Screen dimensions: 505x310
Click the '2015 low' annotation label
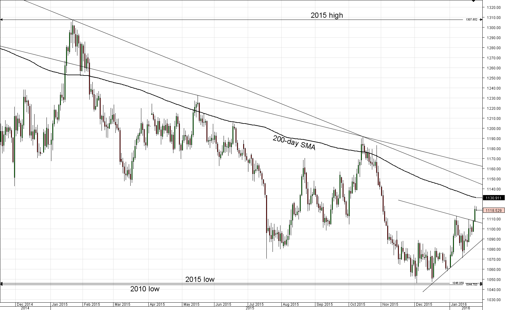point(200,279)
